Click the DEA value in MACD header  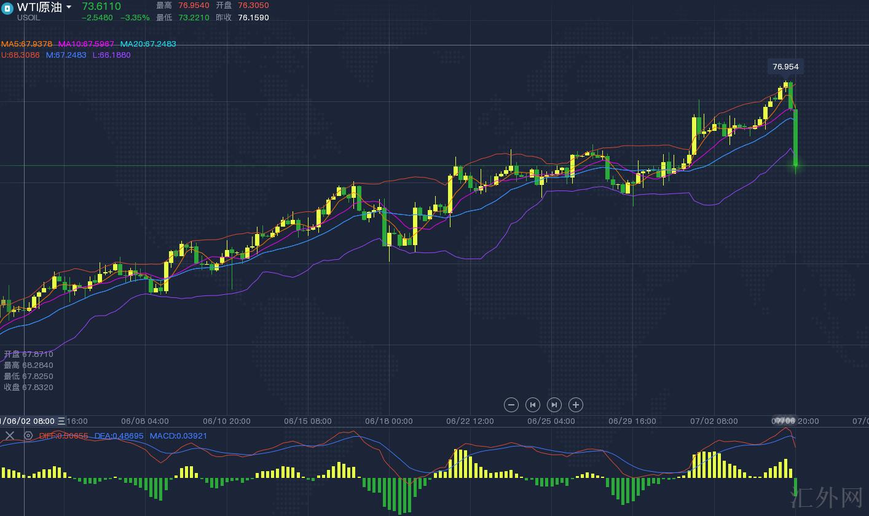119,436
